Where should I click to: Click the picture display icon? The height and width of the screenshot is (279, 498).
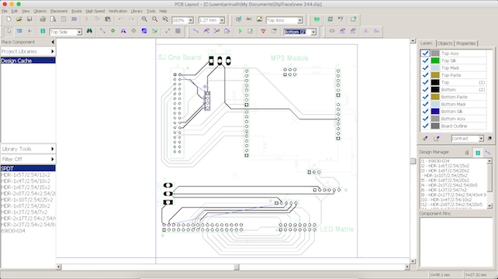click(260, 19)
